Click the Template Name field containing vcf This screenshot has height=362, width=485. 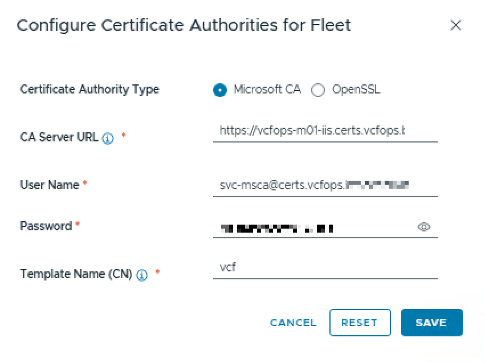[325, 267]
